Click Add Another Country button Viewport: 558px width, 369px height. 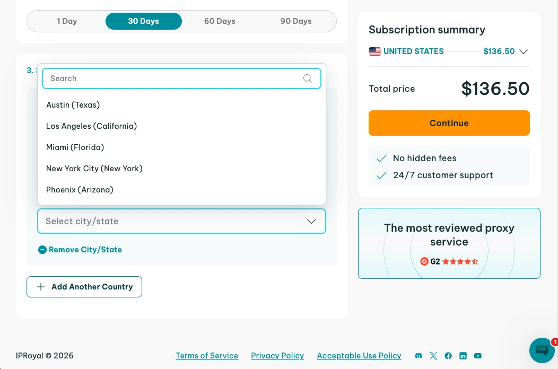84,287
